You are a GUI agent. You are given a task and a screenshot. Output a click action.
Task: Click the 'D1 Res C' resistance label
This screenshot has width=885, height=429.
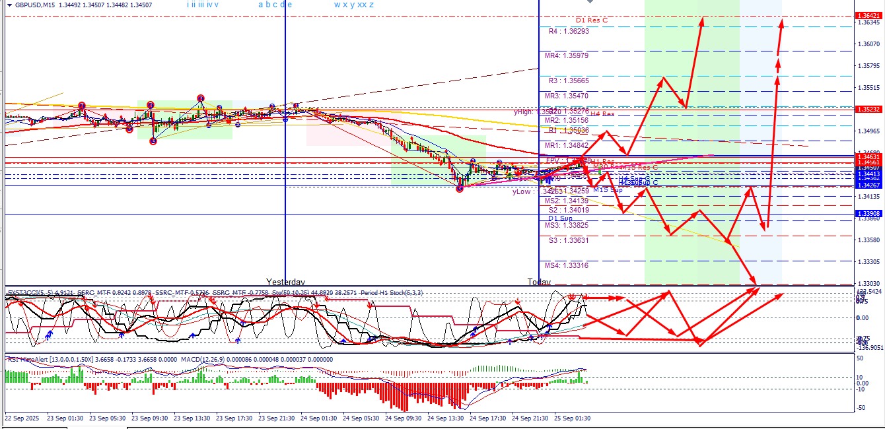click(591, 20)
